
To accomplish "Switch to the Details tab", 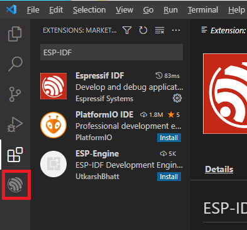I will (x=219, y=169).
